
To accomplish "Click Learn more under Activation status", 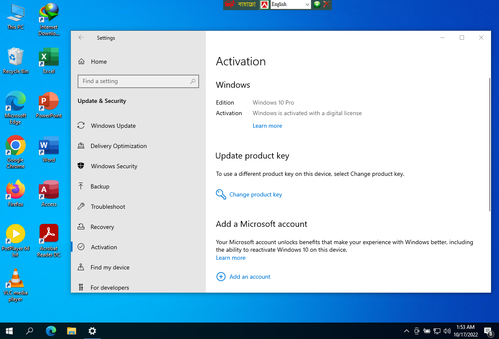I will 267,126.
